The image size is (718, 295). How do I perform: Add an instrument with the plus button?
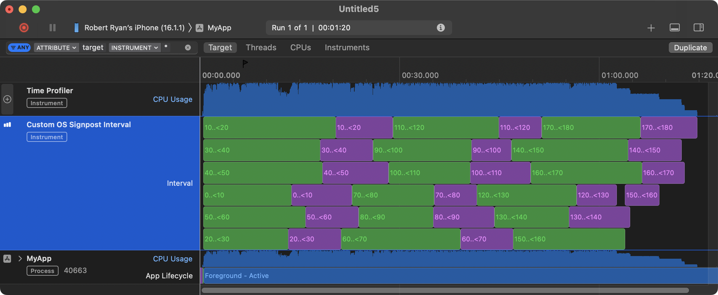[x=651, y=28]
